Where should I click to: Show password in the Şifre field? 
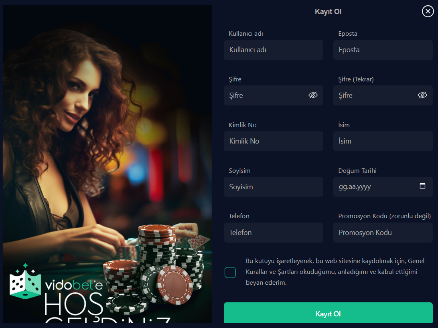(x=313, y=95)
